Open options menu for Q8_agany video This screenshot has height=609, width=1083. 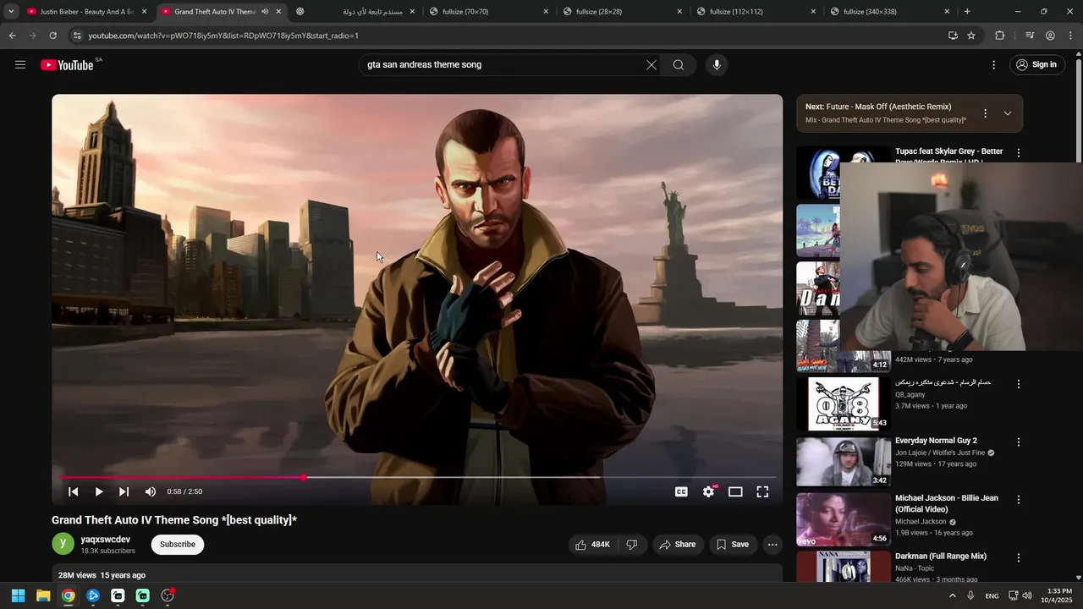coord(1019,384)
